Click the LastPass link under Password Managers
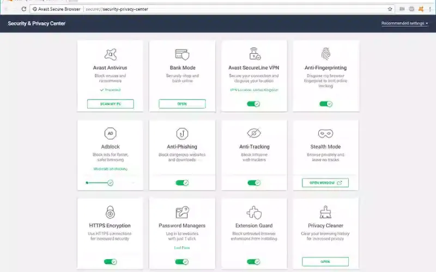The image size is (436, 272). 182,248
